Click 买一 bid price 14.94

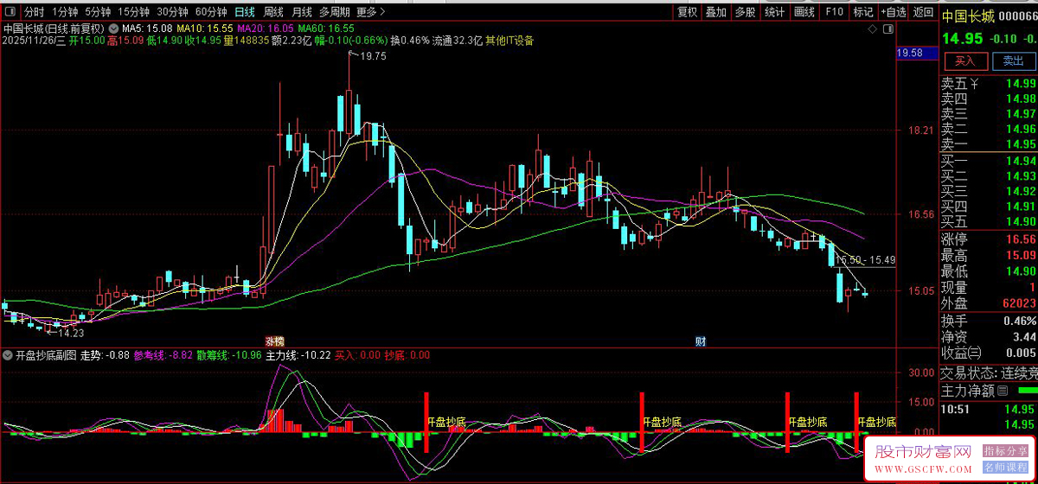point(1020,161)
